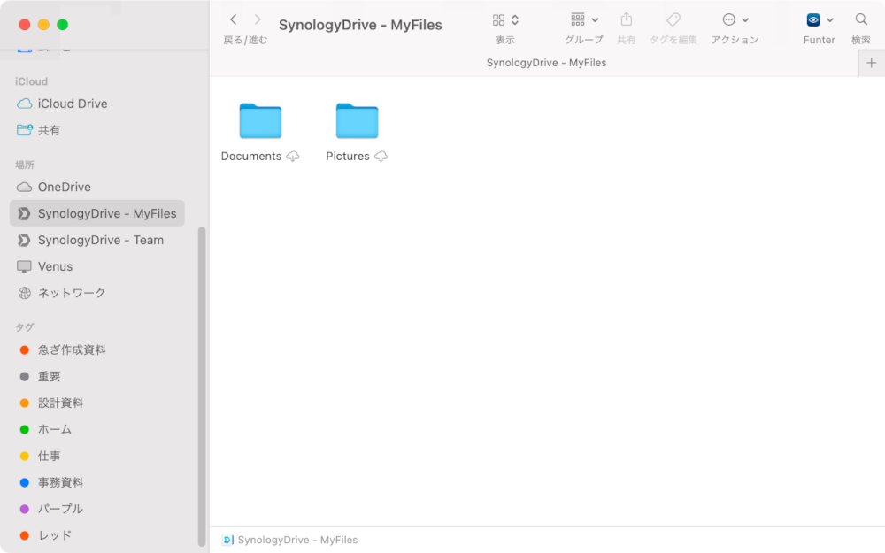885x553 pixels.
Task: Expand the Action dropdown chevron
Action: (x=745, y=20)
